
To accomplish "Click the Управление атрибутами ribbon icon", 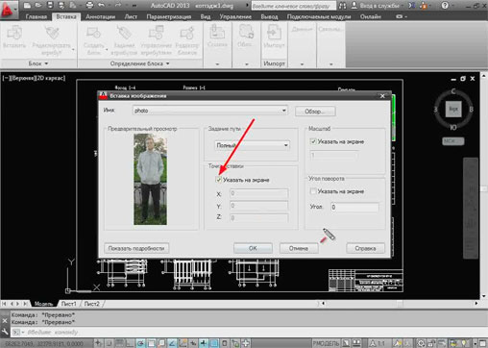I will pos(156,33).
